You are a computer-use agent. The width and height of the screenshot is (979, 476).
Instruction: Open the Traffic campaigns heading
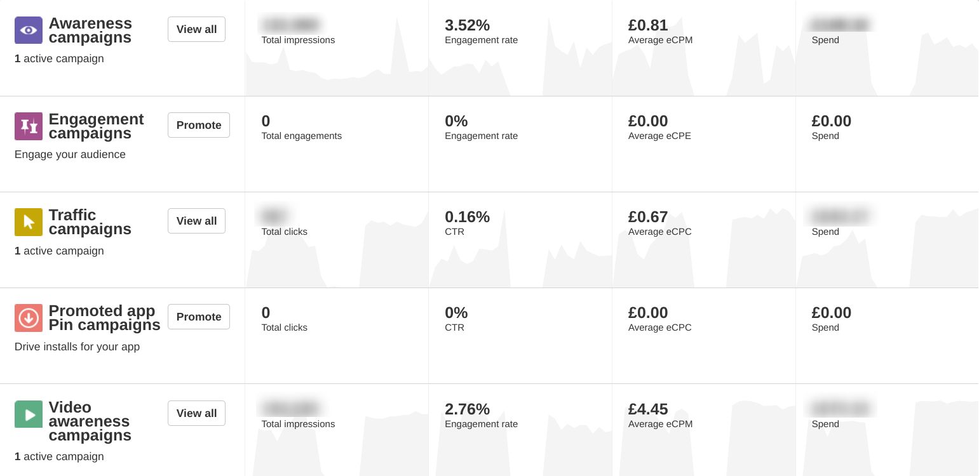point(90,222)
